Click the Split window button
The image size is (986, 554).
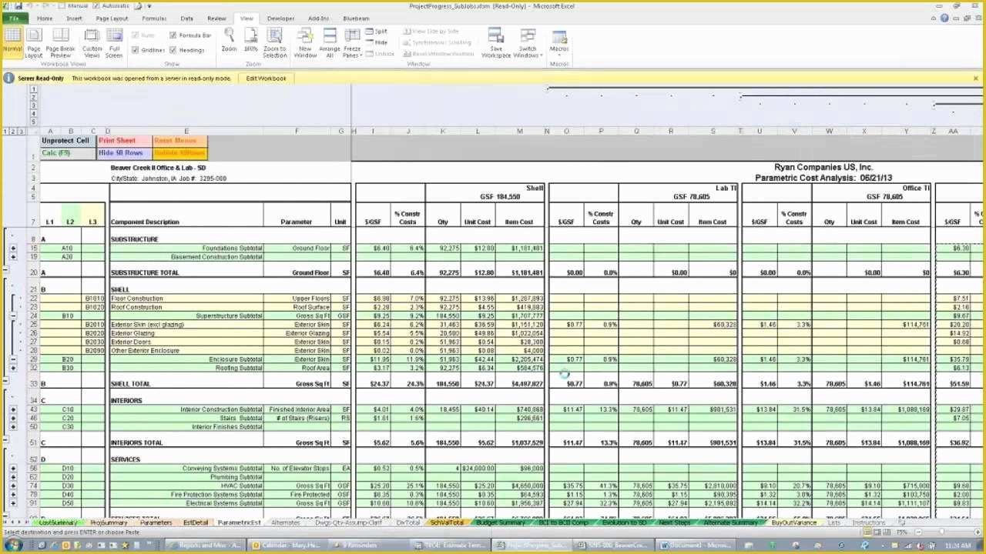click(375, 32)
